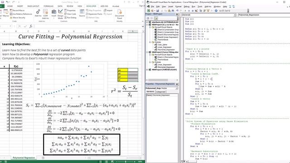
Task: Select the yellow a0 coefficient cell
Action: [x=123, y=70]
